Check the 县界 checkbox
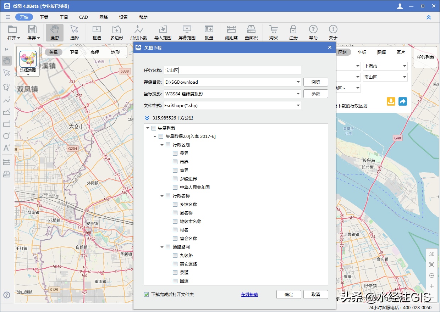This screenshot has height=312, width=440. [175, 154]
